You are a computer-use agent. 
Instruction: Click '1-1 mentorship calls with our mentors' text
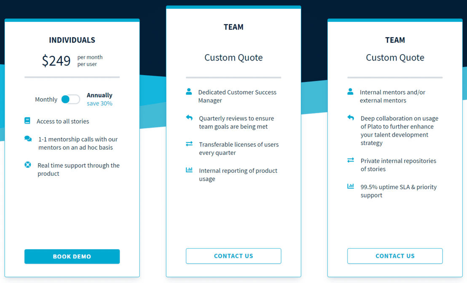78,143
